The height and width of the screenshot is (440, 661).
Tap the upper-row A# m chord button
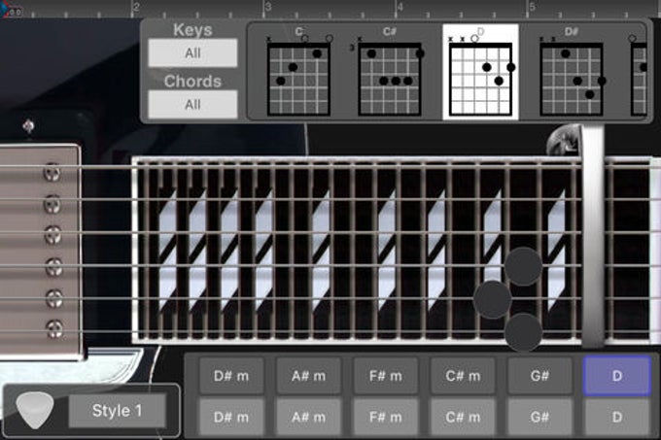(308, 376)
